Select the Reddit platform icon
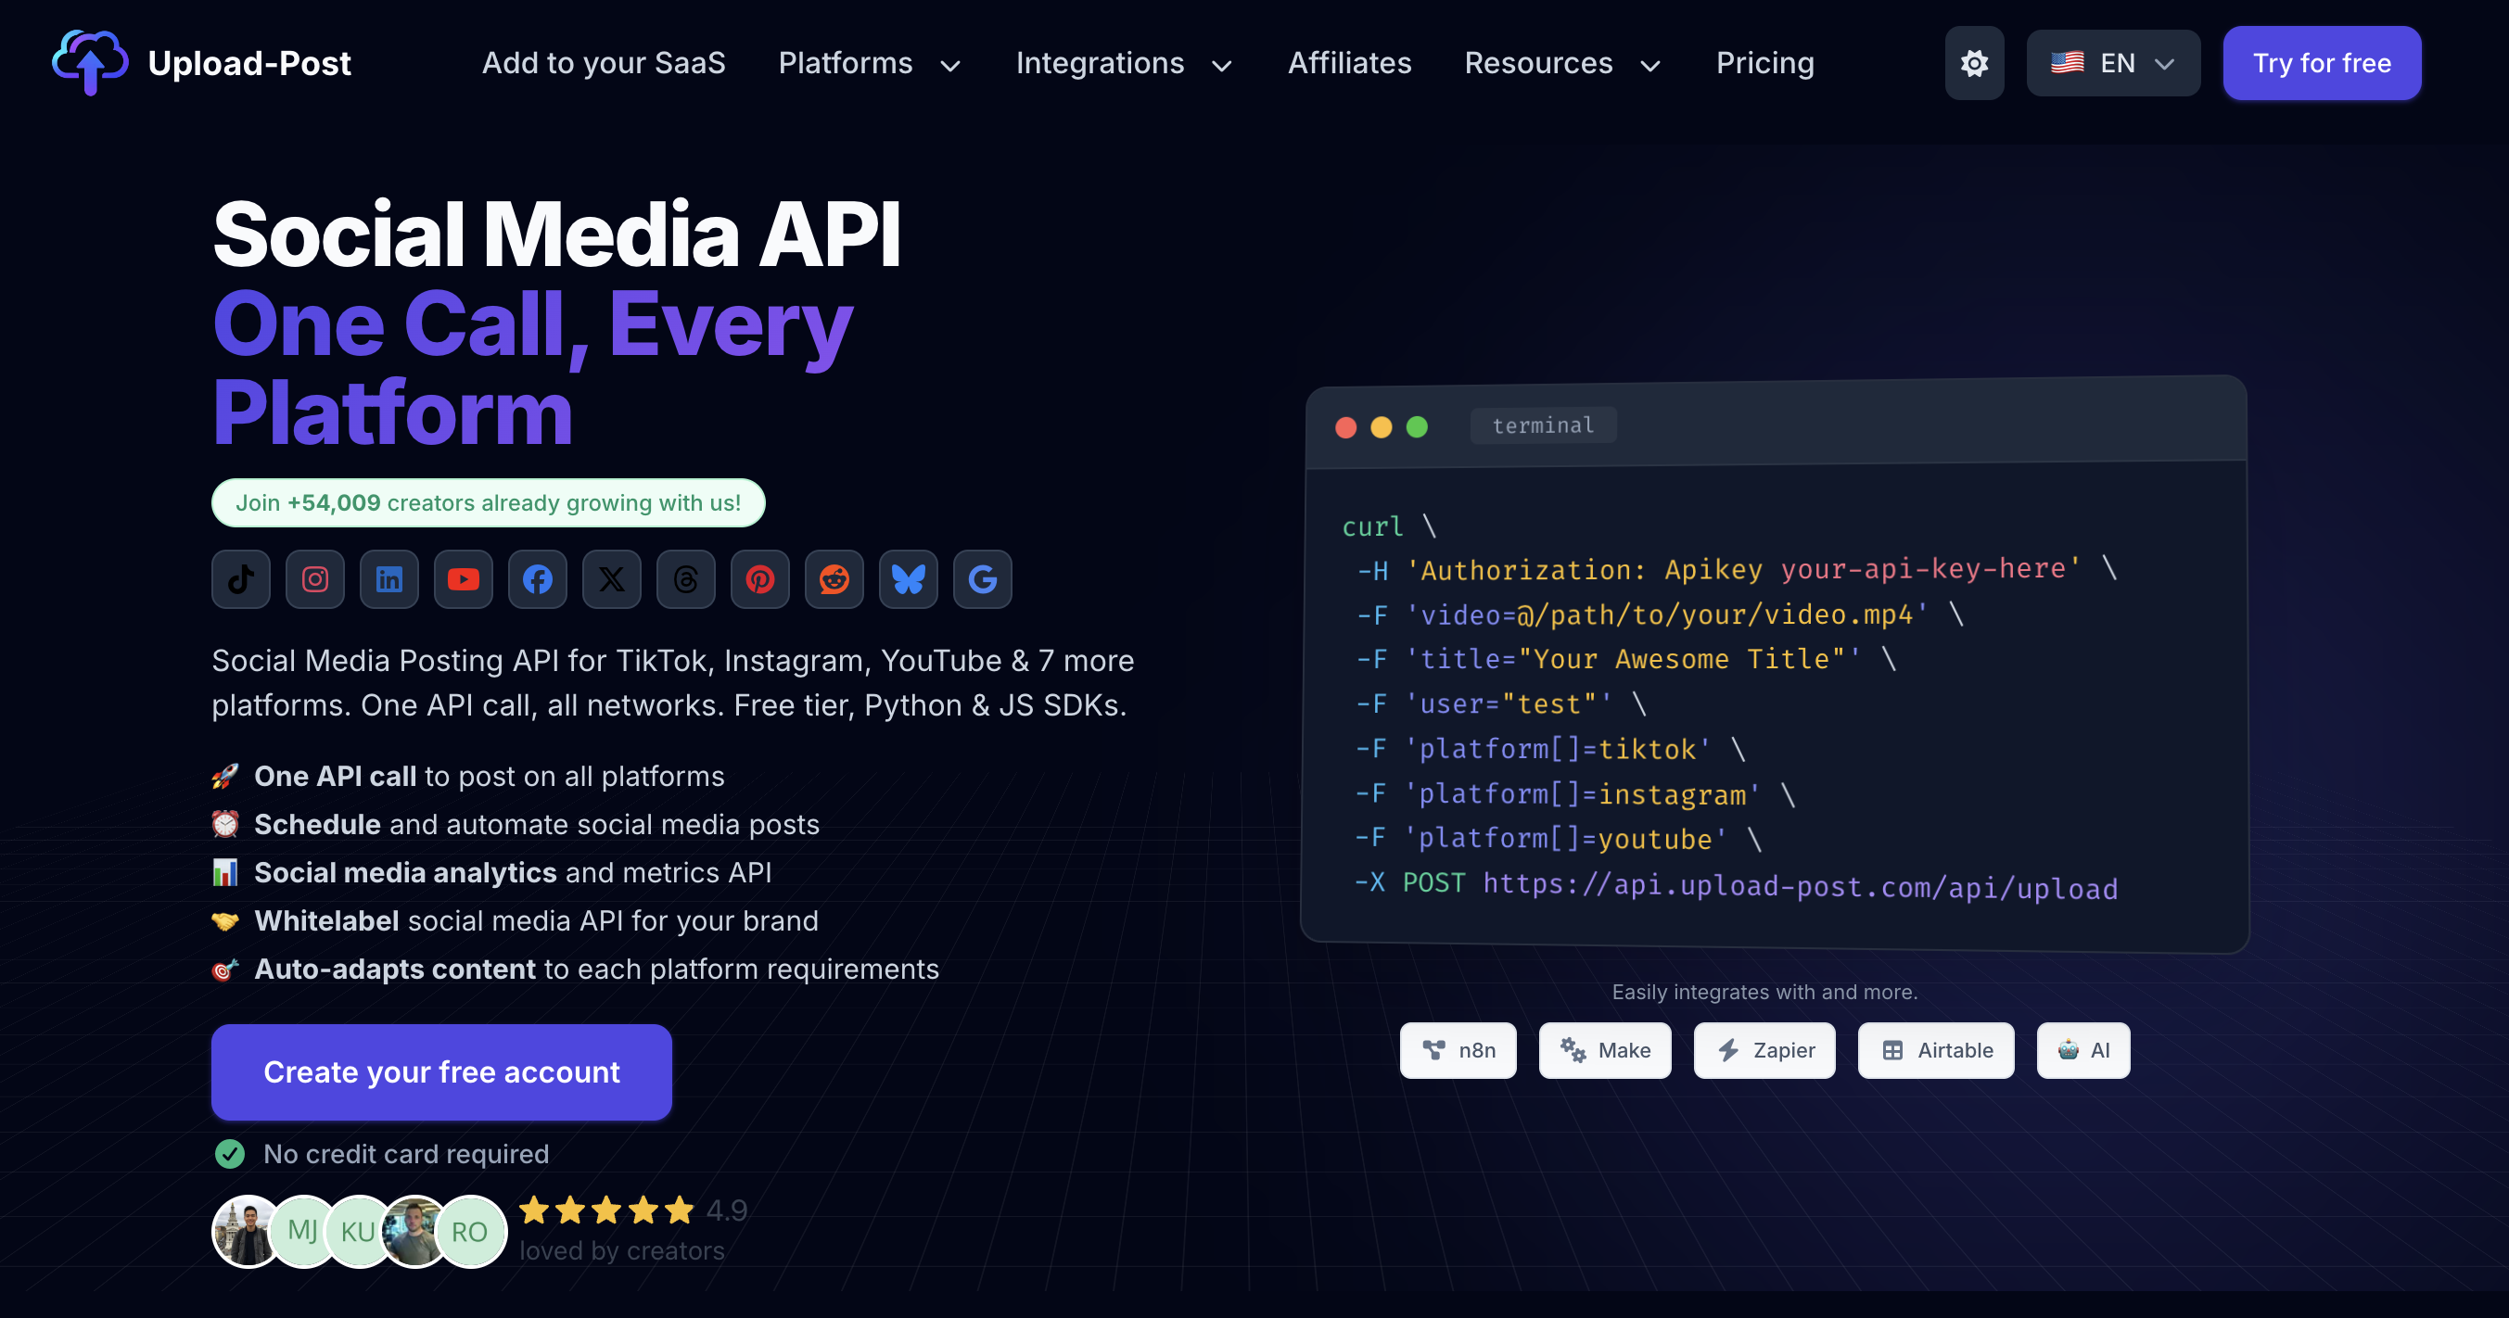2509x1318 pixels. point(834,579)
